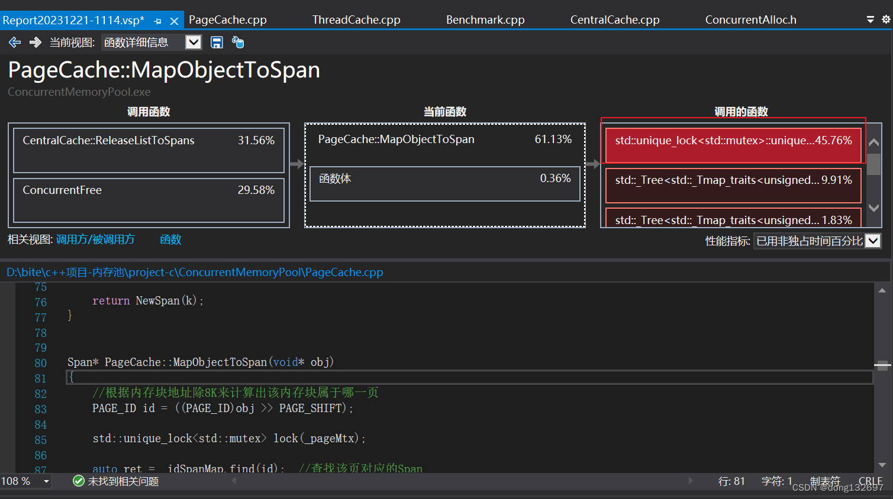Open the CentralCache.cpp tab
The height and width of the screenshot is (499, 893).
tap(615, 20)
